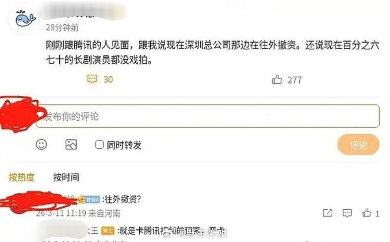Like the post with 277 thumbs-up
Screen dimensions: 390x242
pyautogui.click(x=277, y=80)
